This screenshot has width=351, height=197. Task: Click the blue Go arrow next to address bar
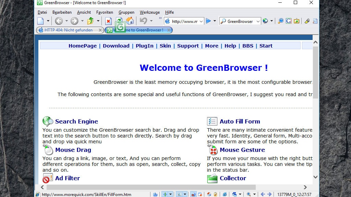pyautogui.click(x=208, y=21)
